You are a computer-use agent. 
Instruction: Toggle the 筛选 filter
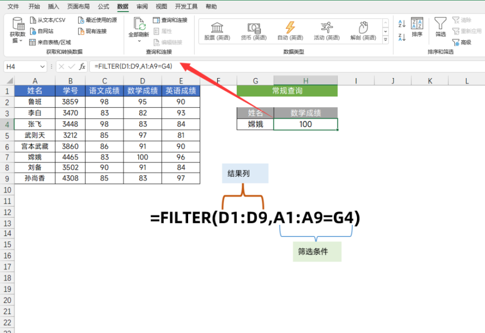[x=440, y=27]
